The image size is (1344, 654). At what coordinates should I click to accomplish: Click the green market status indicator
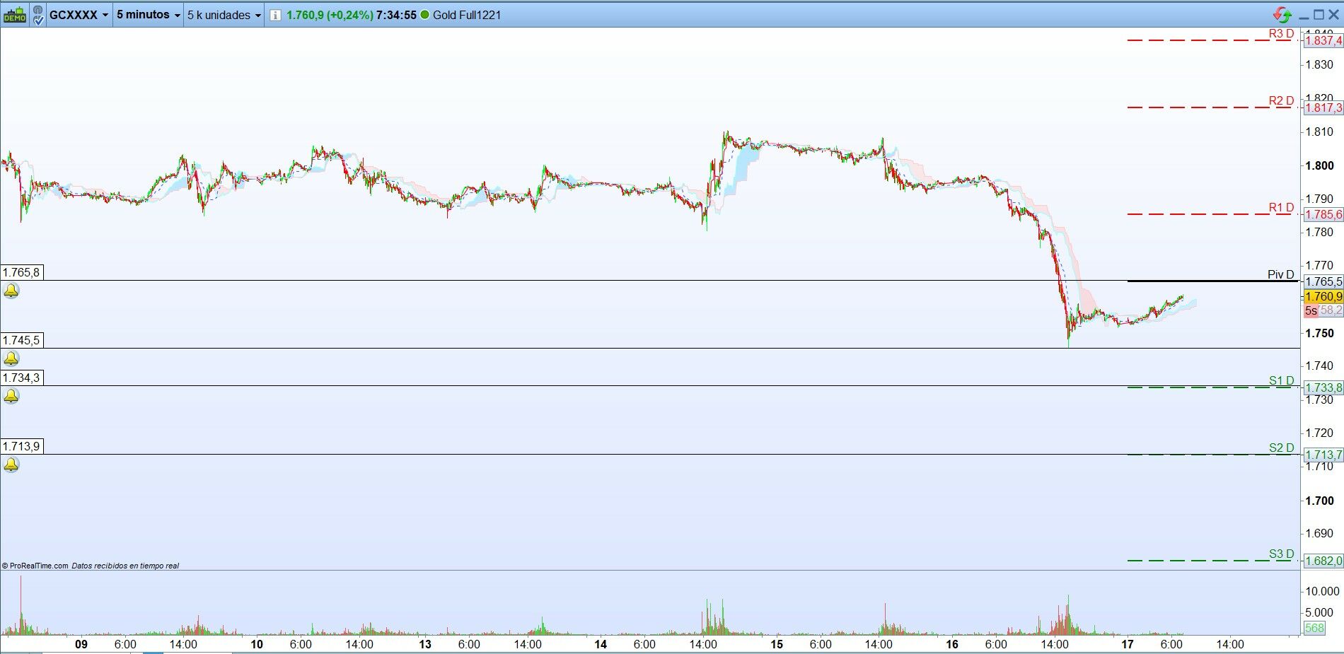425,15
